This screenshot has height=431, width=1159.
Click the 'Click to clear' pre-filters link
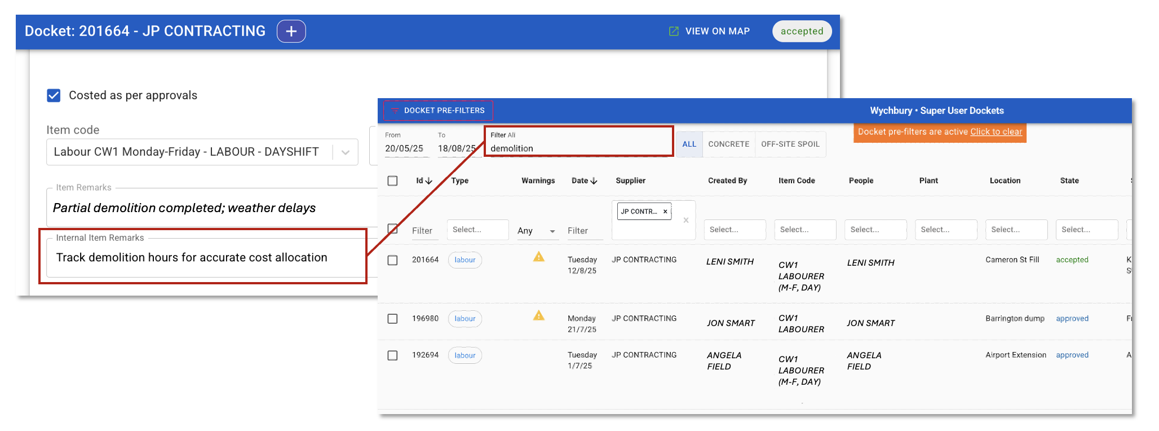click(x=996, y=132)
